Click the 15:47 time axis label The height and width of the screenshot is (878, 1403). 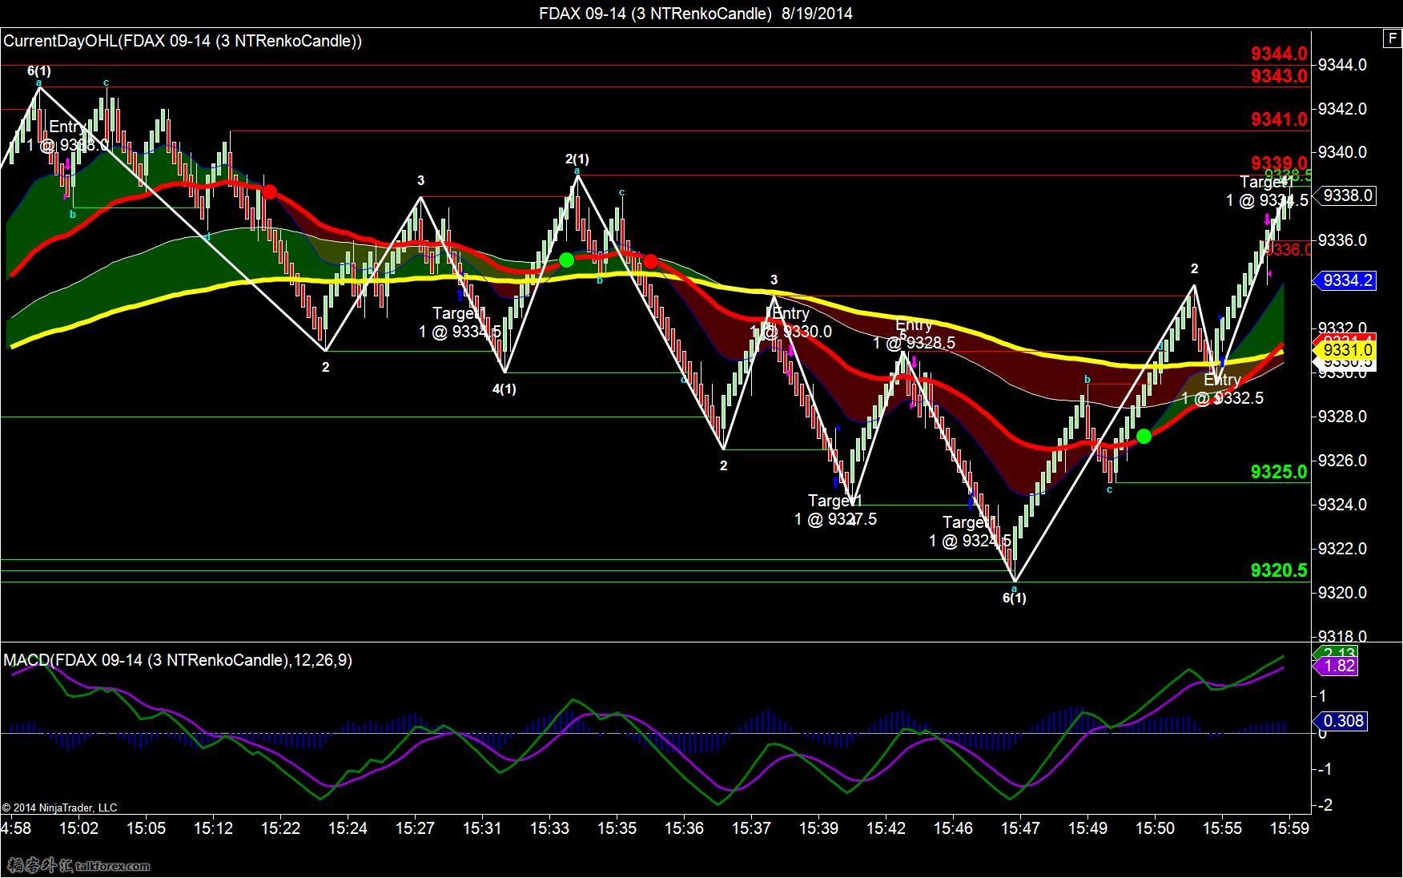pyautogui.click(x=1020, y=828)
